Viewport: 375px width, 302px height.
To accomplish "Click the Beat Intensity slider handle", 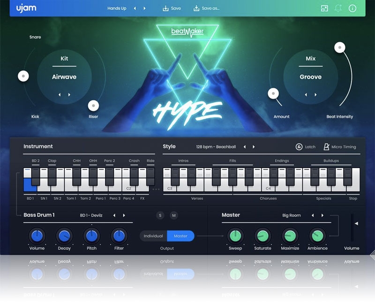I will point(340,47).
